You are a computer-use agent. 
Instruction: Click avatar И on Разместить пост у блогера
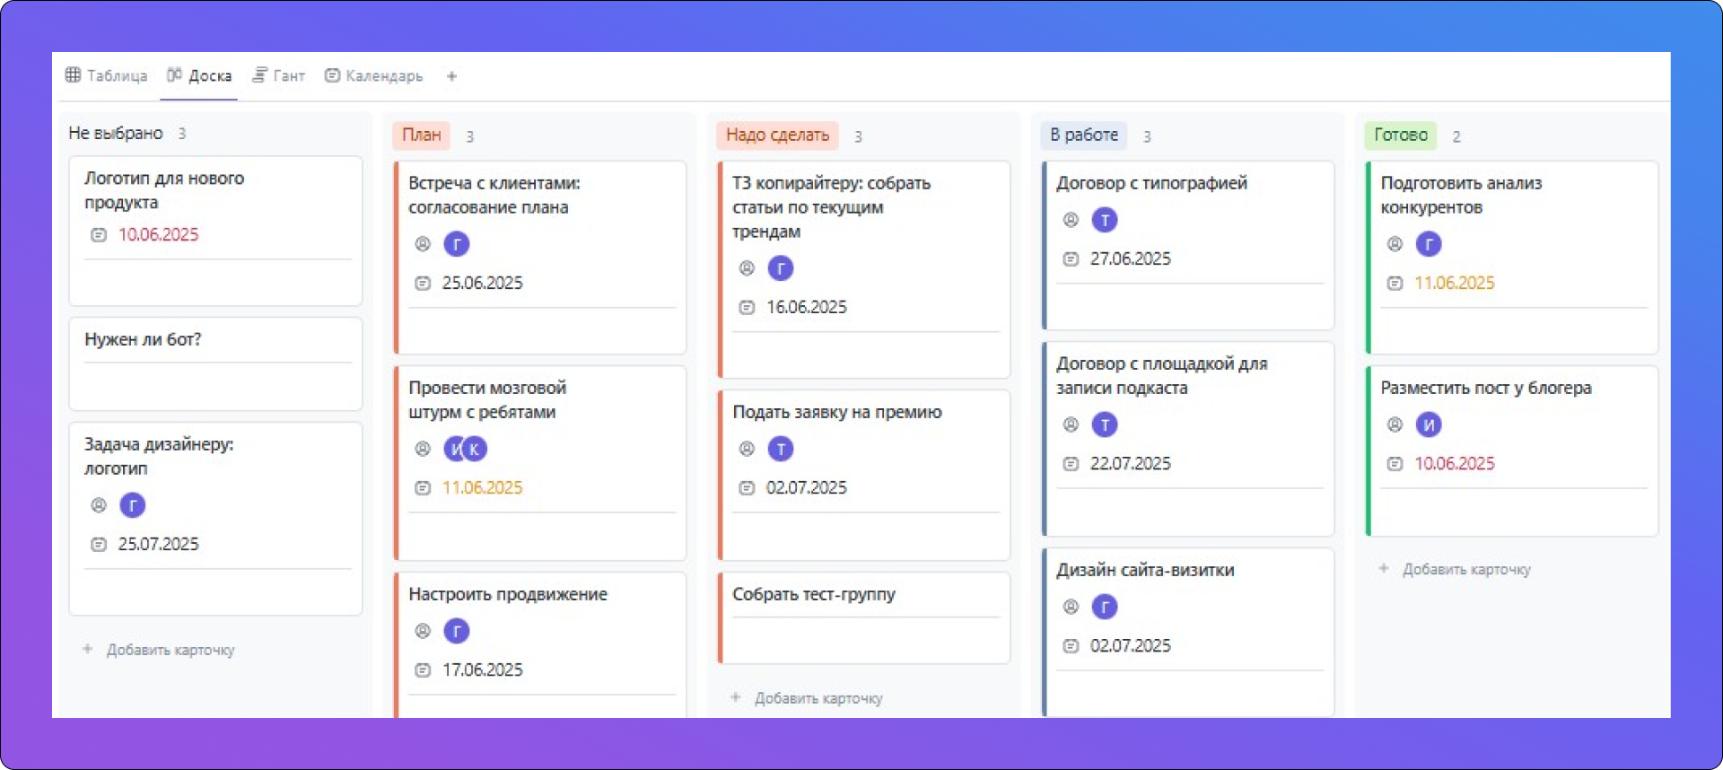[x=1429, y=424]
